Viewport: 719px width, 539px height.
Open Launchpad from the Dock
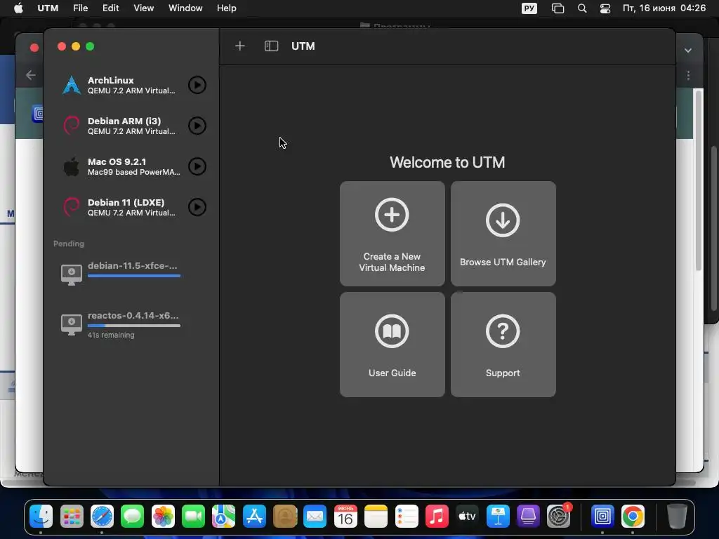pos(72,517)
